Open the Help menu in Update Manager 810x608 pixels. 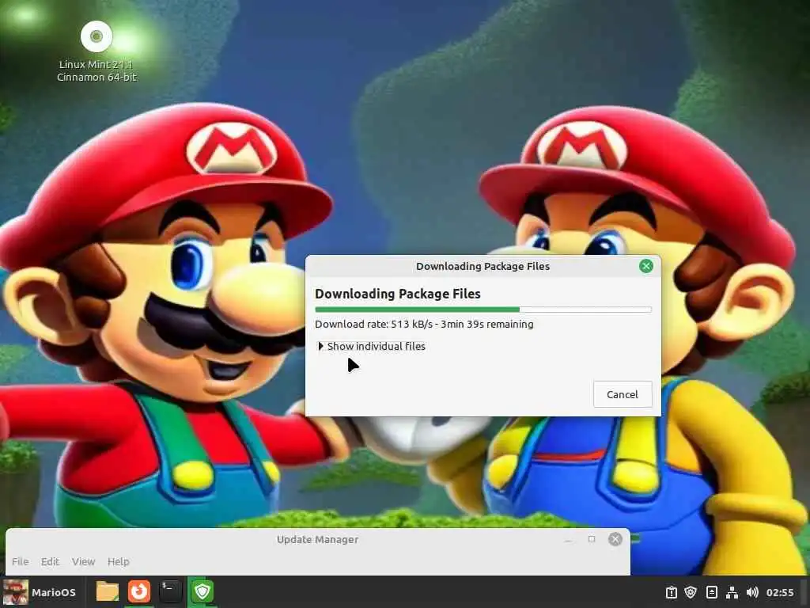(x=119, y=561)
